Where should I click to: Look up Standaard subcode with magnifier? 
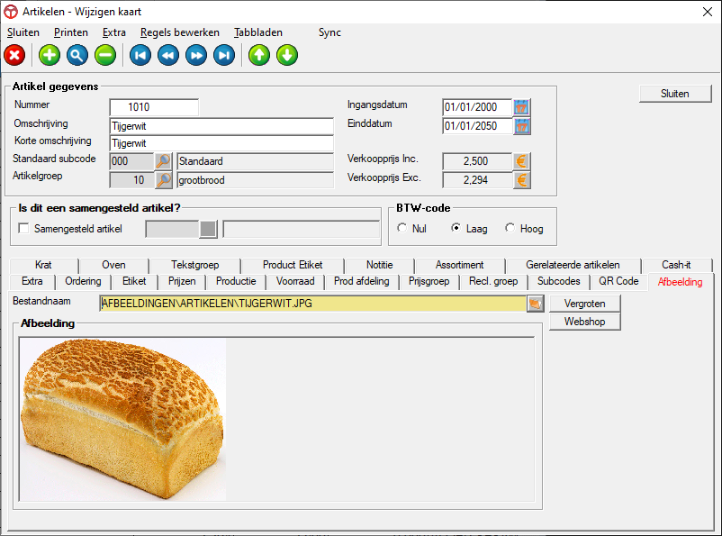point(164,161)
